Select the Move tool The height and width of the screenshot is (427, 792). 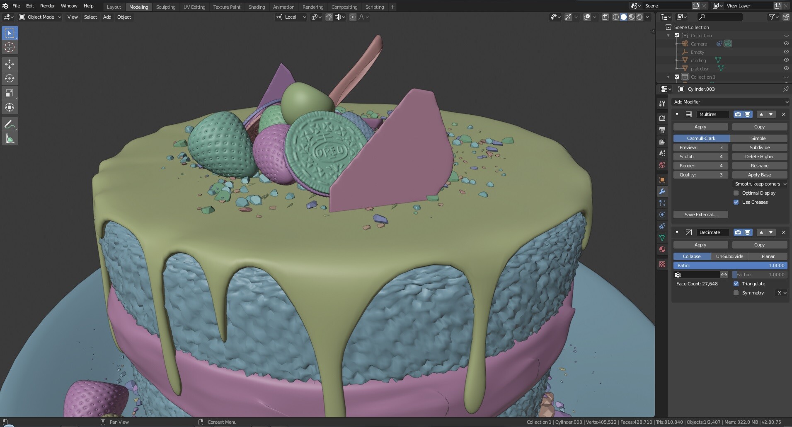[x=10, y=64]
